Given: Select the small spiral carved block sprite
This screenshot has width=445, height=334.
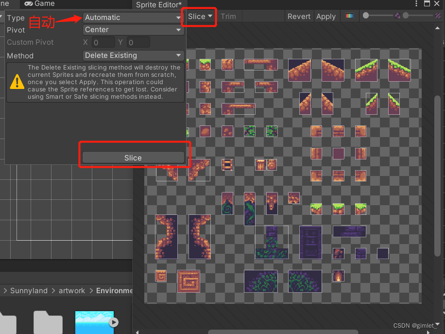Looking at the screenshot, I should point(161,276).
